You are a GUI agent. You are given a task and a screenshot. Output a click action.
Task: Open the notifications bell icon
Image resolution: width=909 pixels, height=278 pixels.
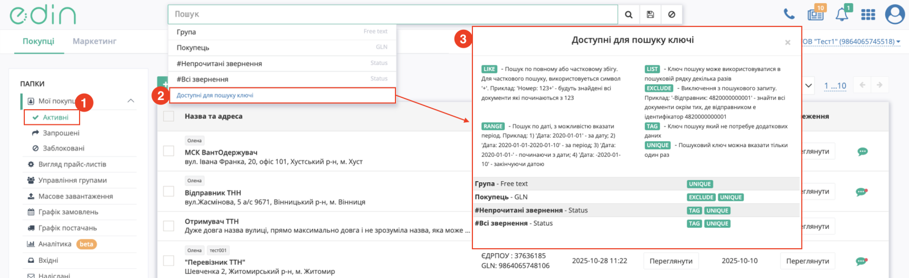(x=842, y=14)
